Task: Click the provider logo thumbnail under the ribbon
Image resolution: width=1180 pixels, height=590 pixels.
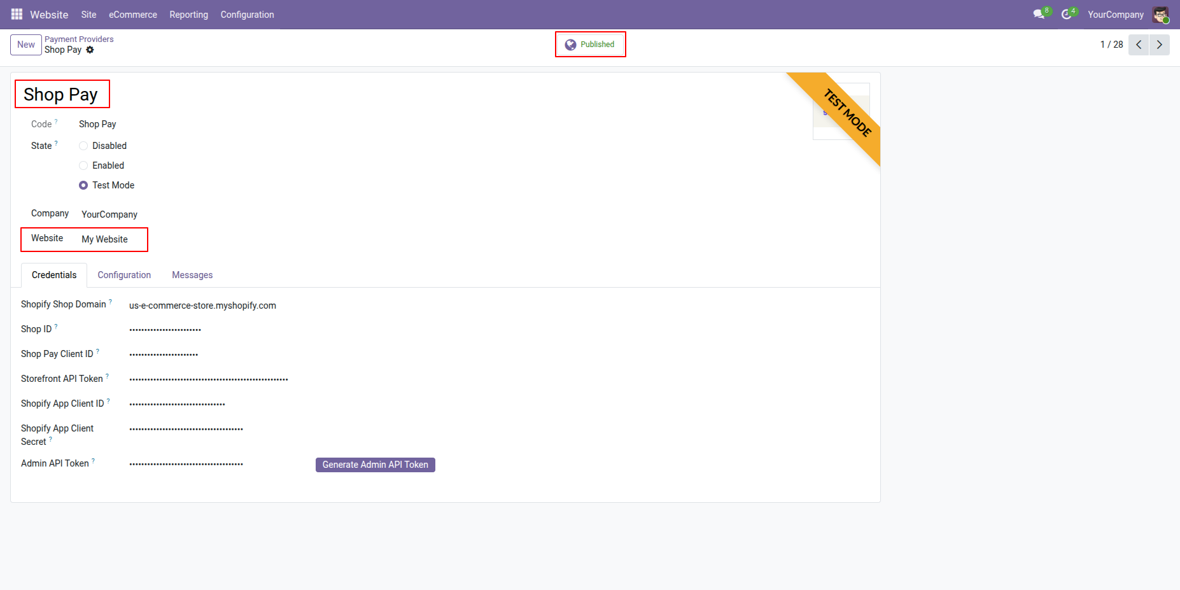Action: click(x=841, y=111)
